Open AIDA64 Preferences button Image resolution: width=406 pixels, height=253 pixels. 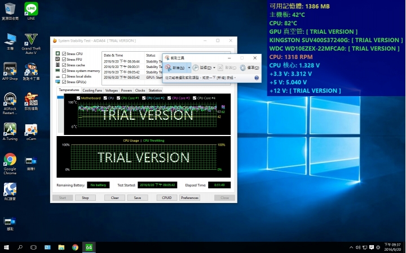(189, 198)
